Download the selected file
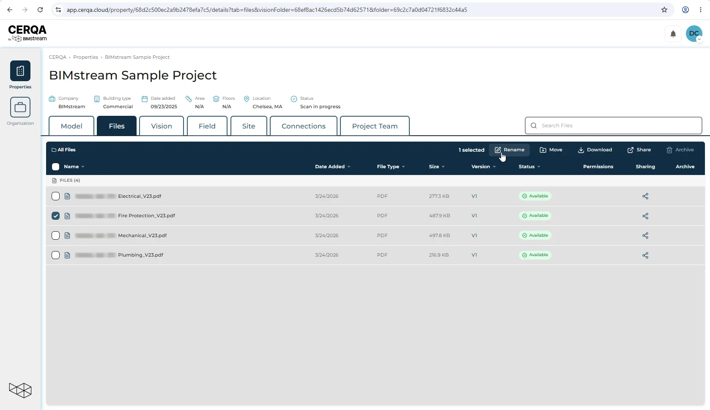This screenshot has width=710, height=410. click(595, 150)
